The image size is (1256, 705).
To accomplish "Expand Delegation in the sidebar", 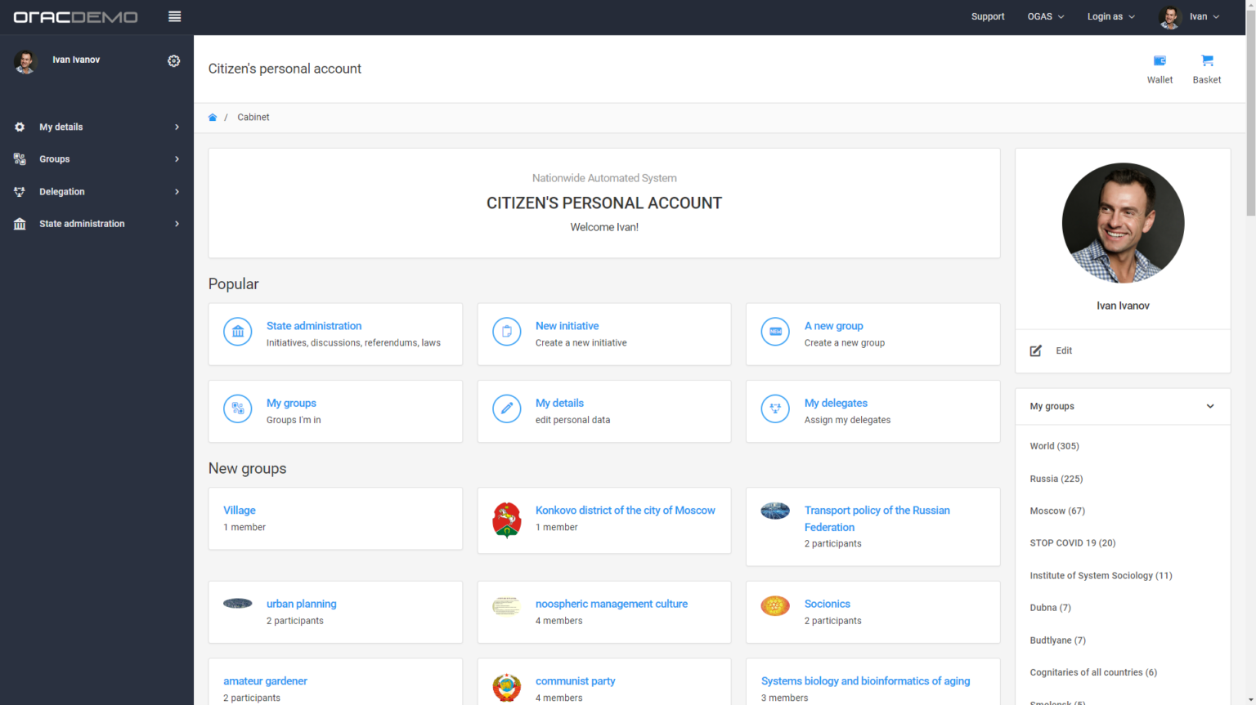I will (96, 192).
